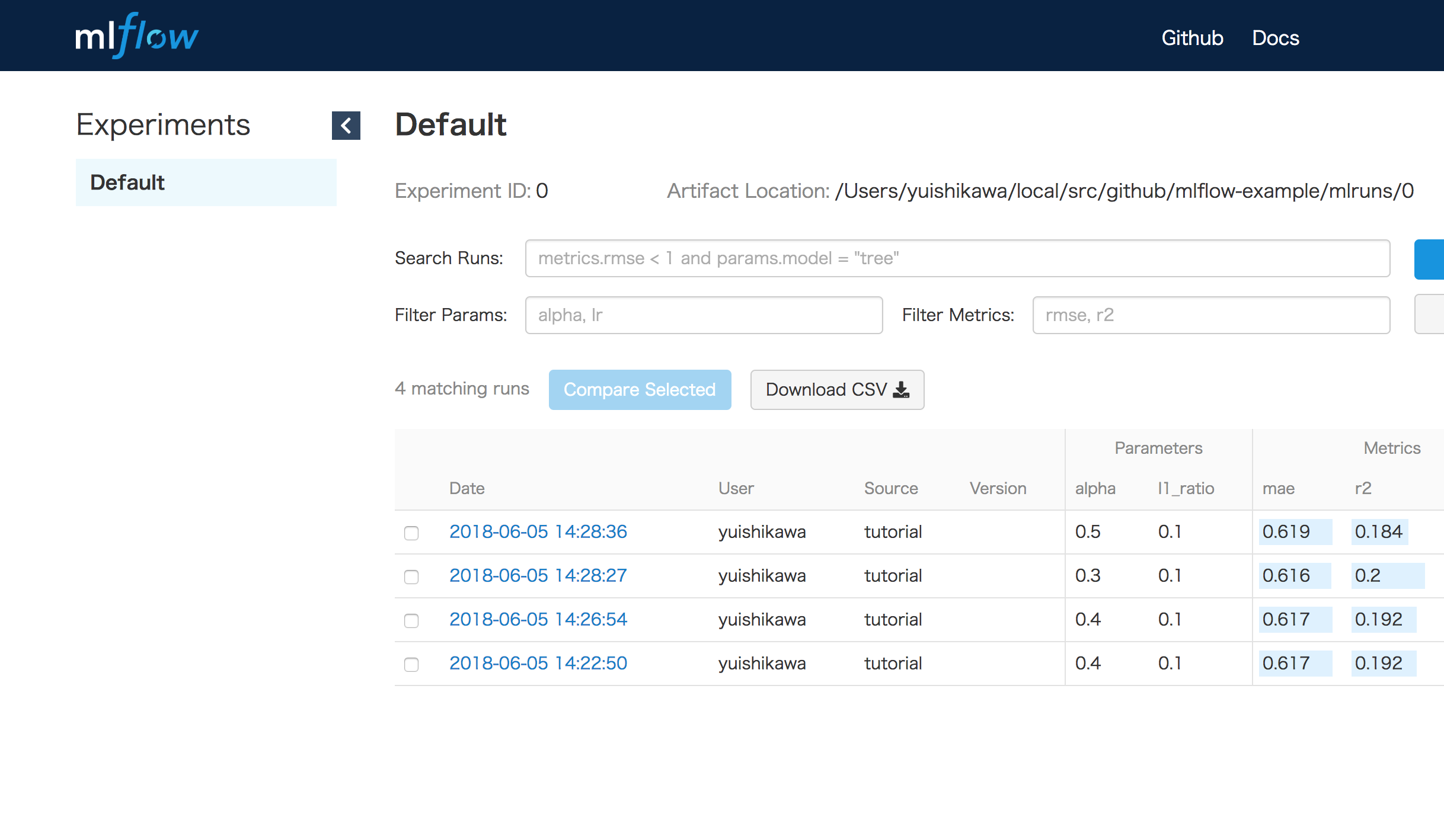Open the Docs page

tap(1276, 37)
